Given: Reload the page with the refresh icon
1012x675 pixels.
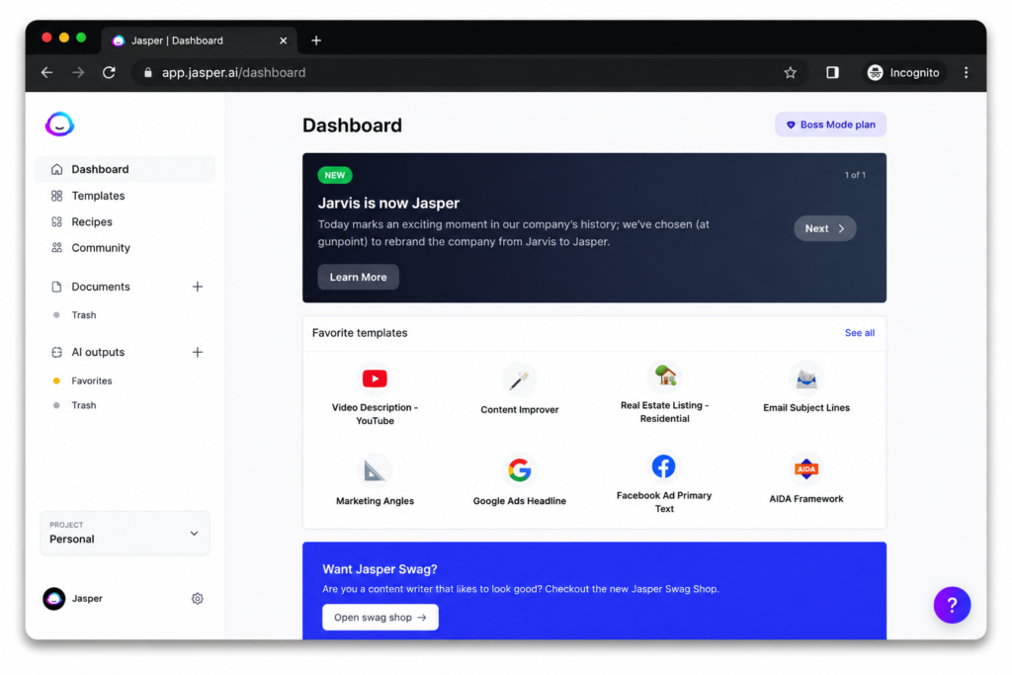Looking at the screenshot, I should point(109,72).
